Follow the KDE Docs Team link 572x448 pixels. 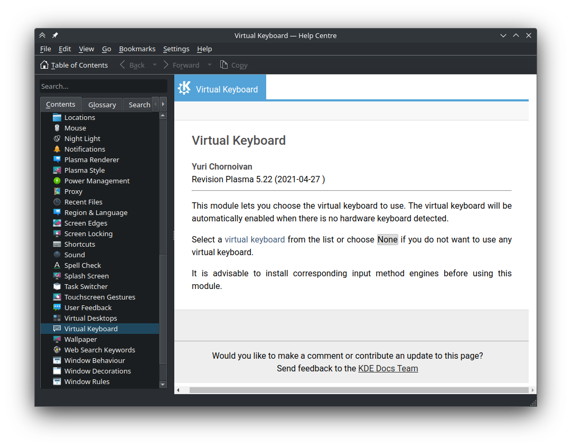tap(388, 368)
